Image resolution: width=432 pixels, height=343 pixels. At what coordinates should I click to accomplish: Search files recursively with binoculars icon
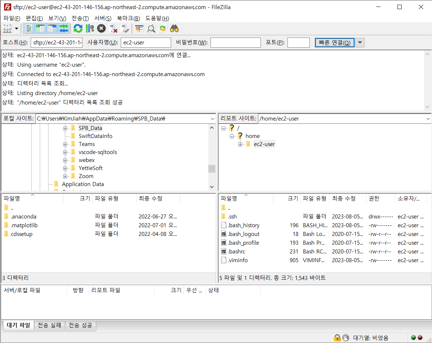click(174, 28)
